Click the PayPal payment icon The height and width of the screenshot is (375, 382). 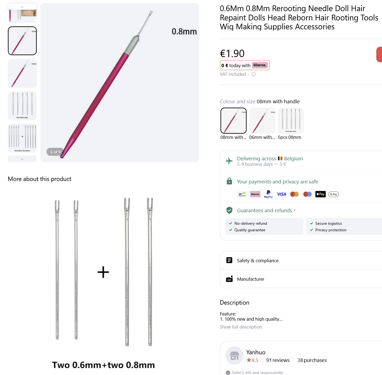click(268, 194)
